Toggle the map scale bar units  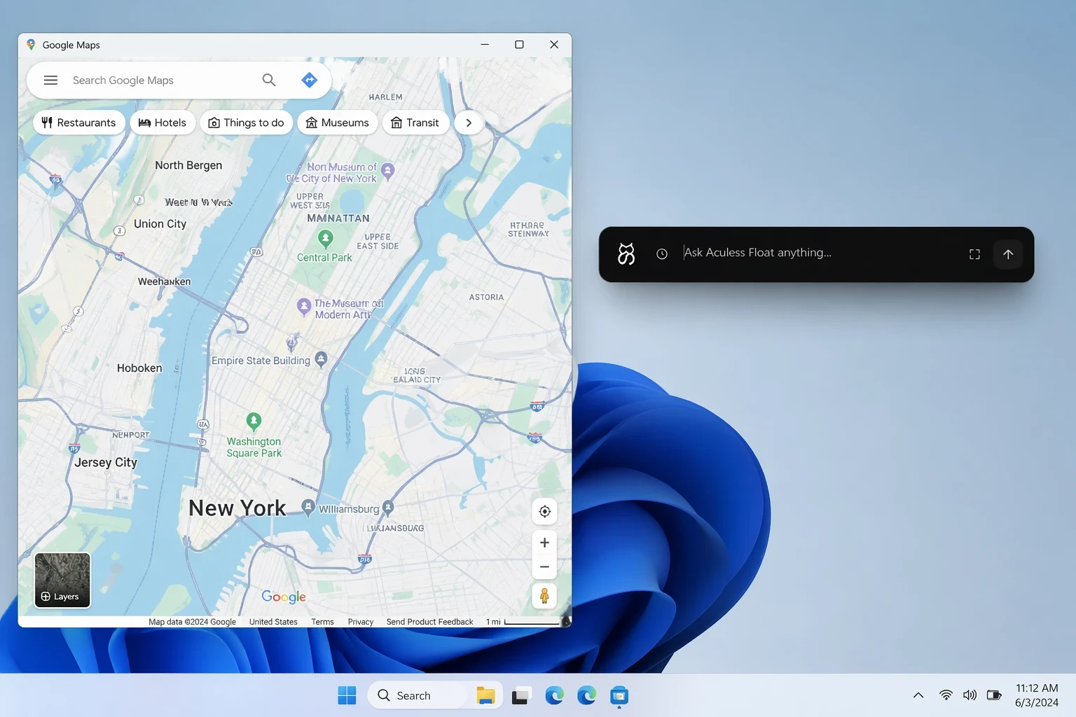pyautogui.click(x=523, y=622)
